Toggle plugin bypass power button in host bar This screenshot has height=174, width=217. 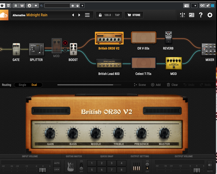2,6
